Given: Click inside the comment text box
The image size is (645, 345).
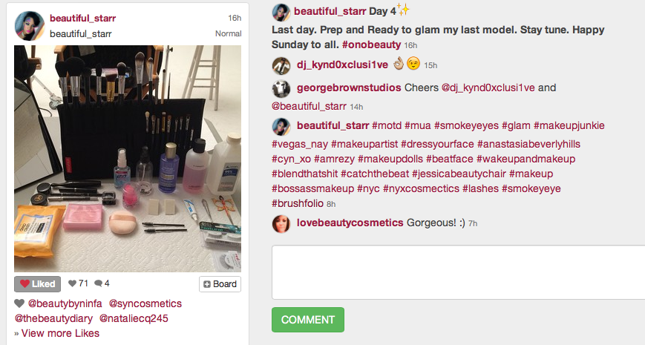Looking at the screenshot, I should coord(458,272).
